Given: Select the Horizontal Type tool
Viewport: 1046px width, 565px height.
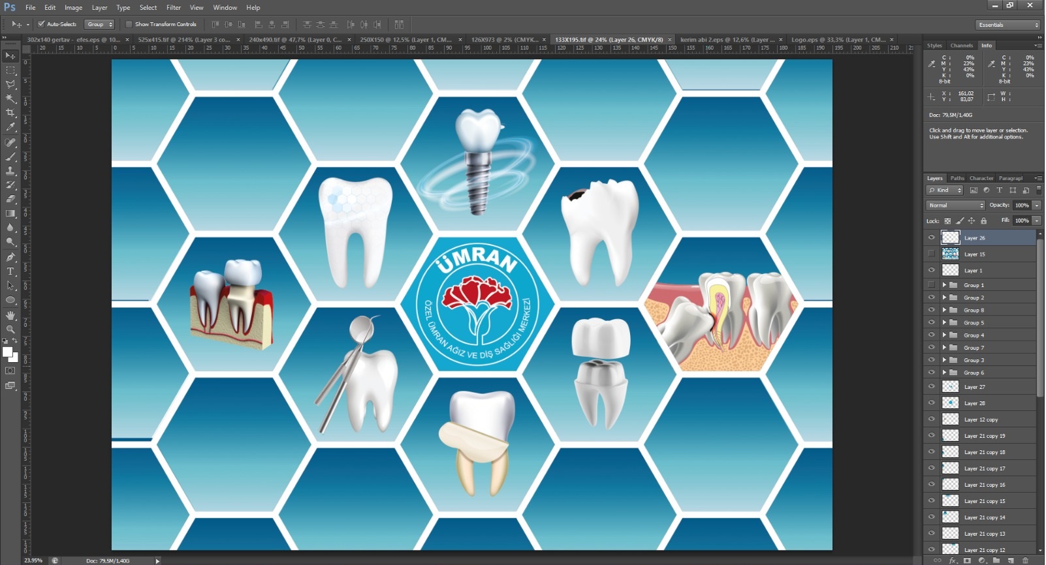Looking at the screenshot, I should coord(10,271).
